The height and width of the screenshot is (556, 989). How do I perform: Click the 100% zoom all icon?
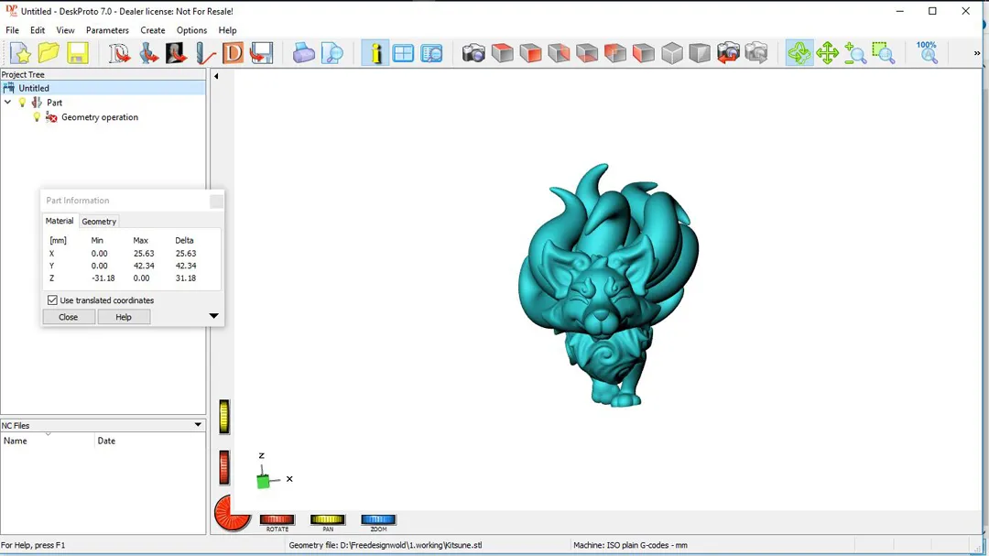coord(927,53)
